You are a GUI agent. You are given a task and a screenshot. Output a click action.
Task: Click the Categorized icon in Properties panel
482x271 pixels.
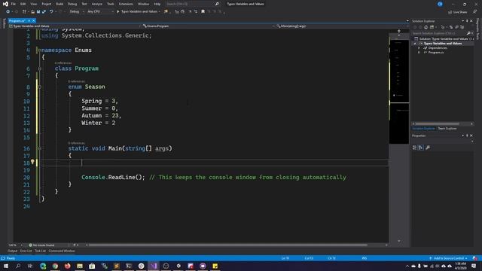(x=414, y=148)
